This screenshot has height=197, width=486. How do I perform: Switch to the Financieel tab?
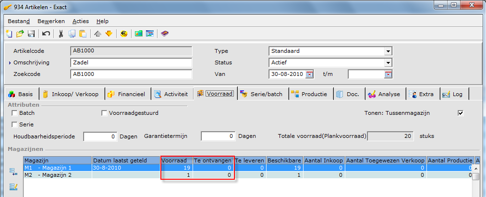coord(127,94)
